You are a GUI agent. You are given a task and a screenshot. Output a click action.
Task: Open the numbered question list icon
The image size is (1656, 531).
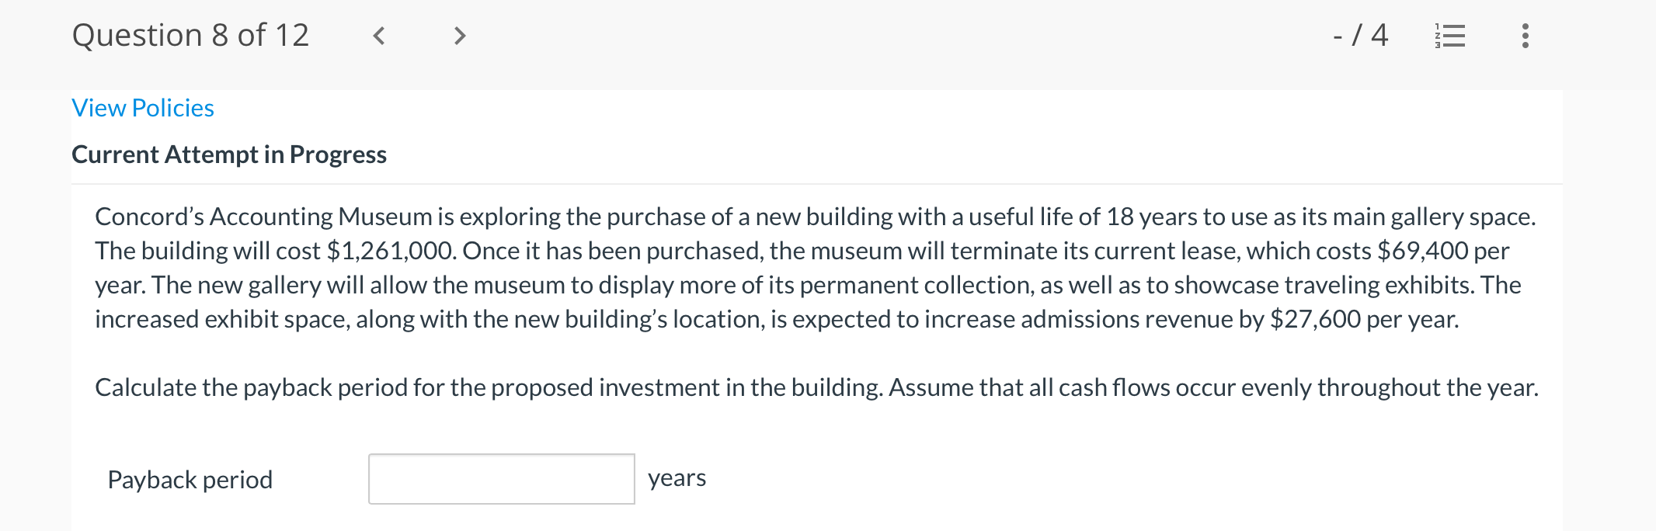[x=1449, y=36]
